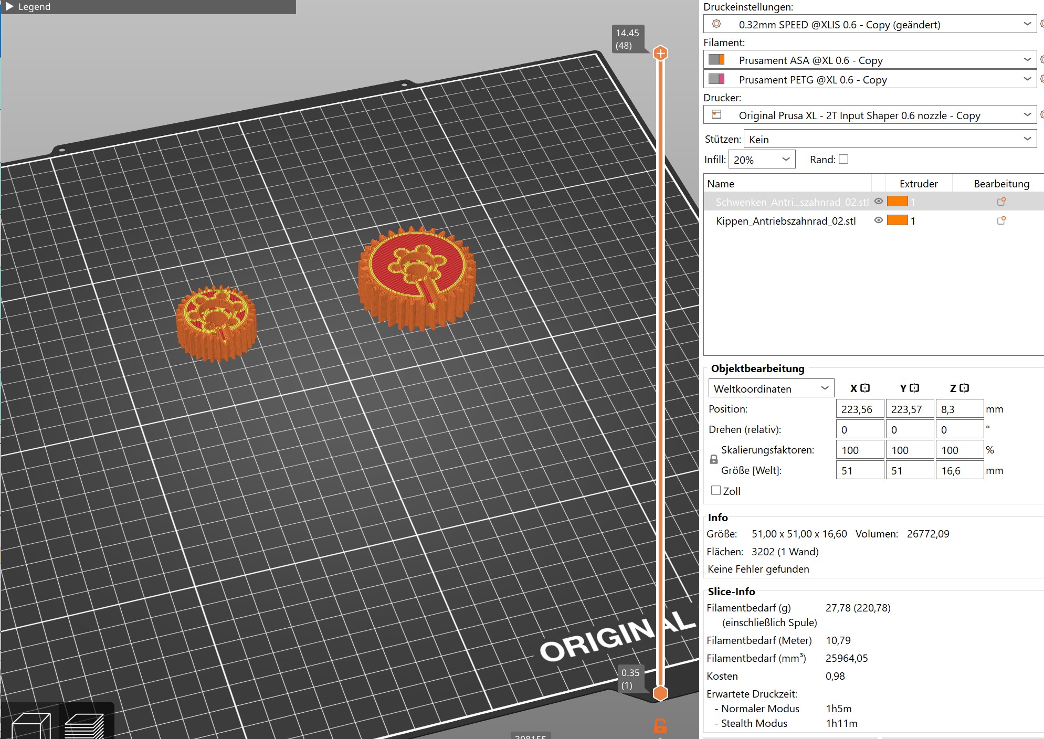Image resolution: width=1044 pixels, height=739 pixels.
Task: Open edit settings icon for Schwenken object
Action: tap(1001, 202)
